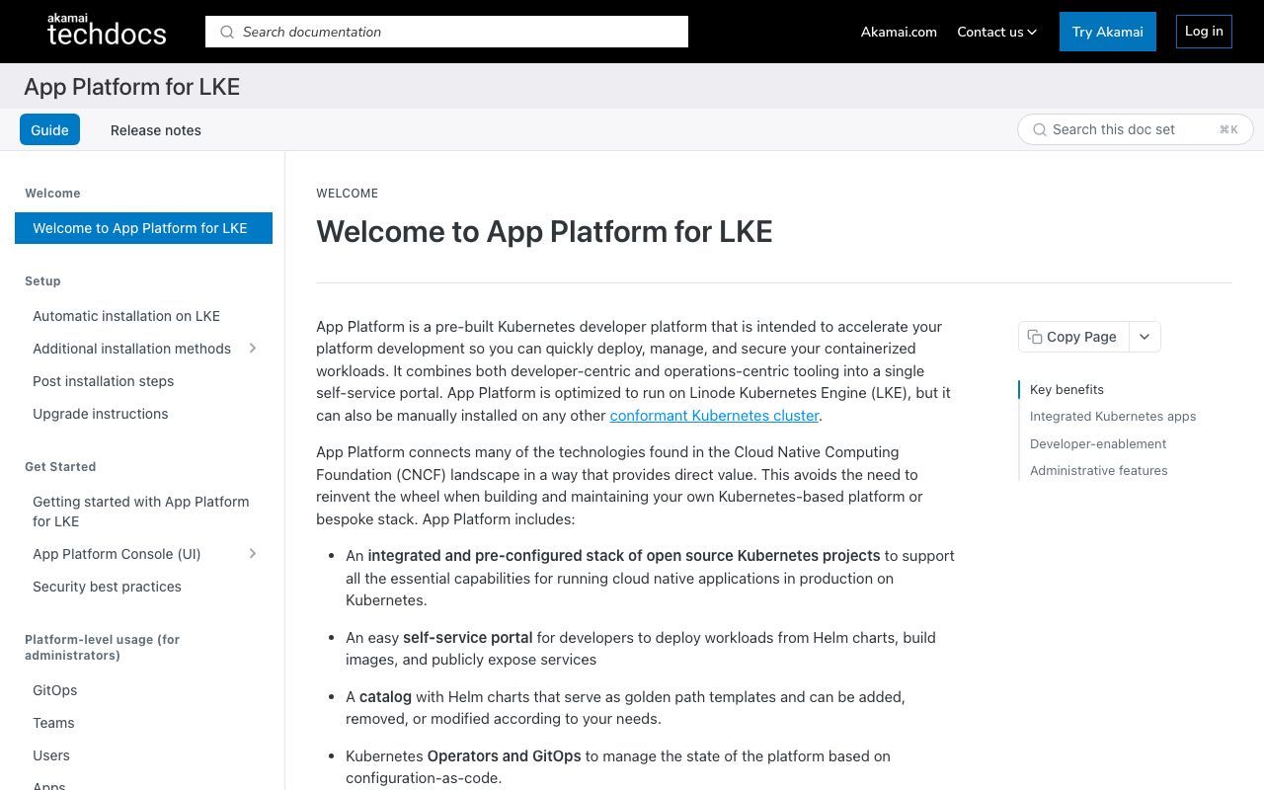Click the WELCOME breadcrumb label
Image resolution: width=1264 pixels, height=790 pixels.
347,194
